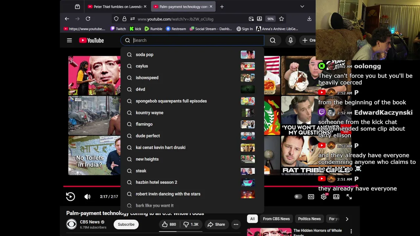Open Rumble bookmark

coord(154,29)
